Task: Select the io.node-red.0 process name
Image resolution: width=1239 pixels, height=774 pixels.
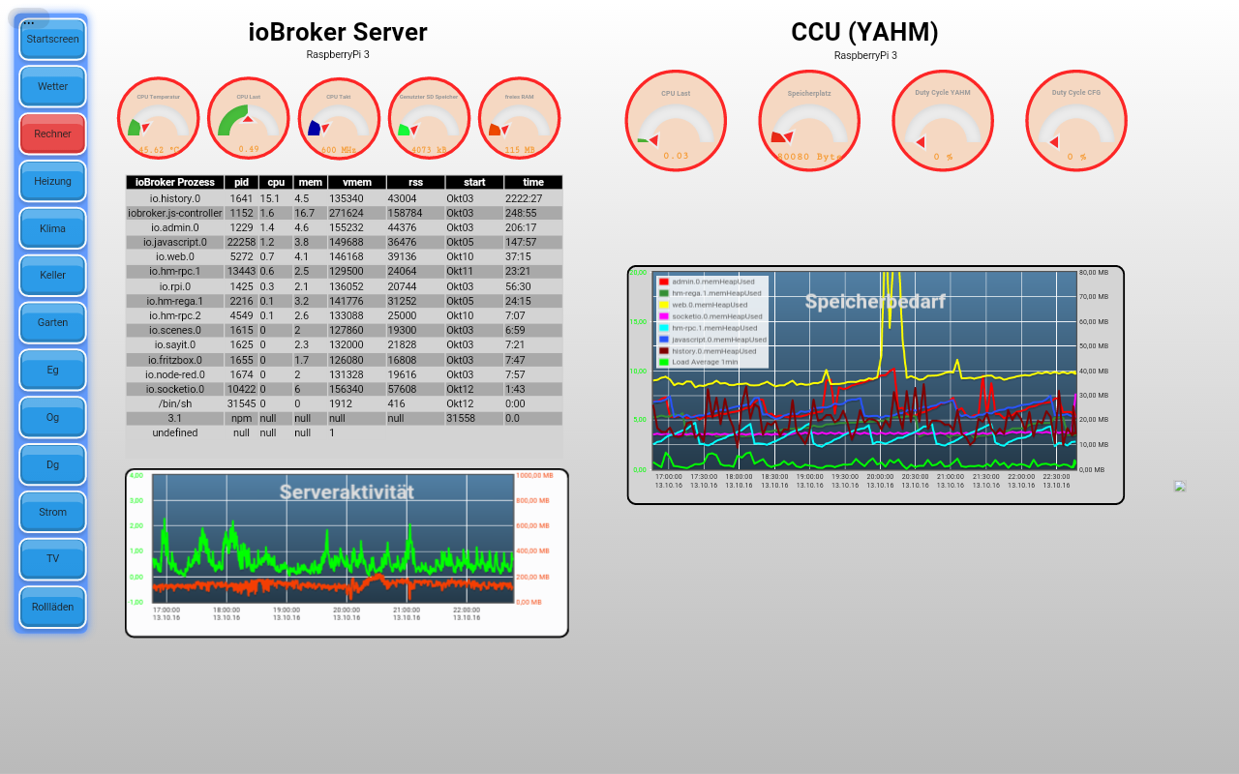Action: pos(175,374)
